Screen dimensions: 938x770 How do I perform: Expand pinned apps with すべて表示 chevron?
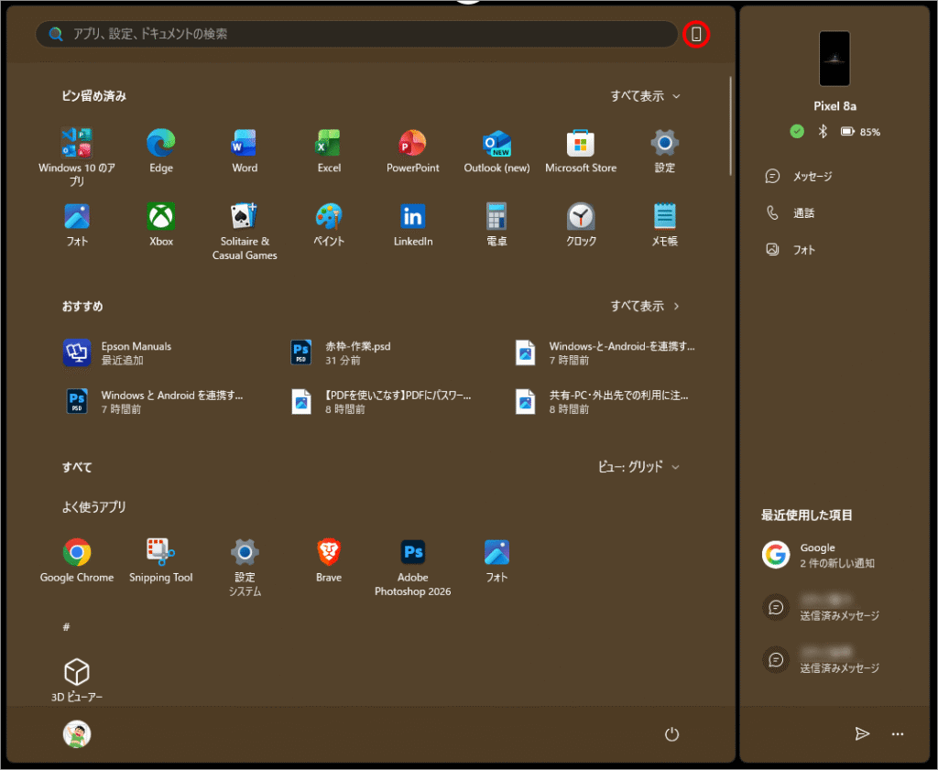[646, 96]
